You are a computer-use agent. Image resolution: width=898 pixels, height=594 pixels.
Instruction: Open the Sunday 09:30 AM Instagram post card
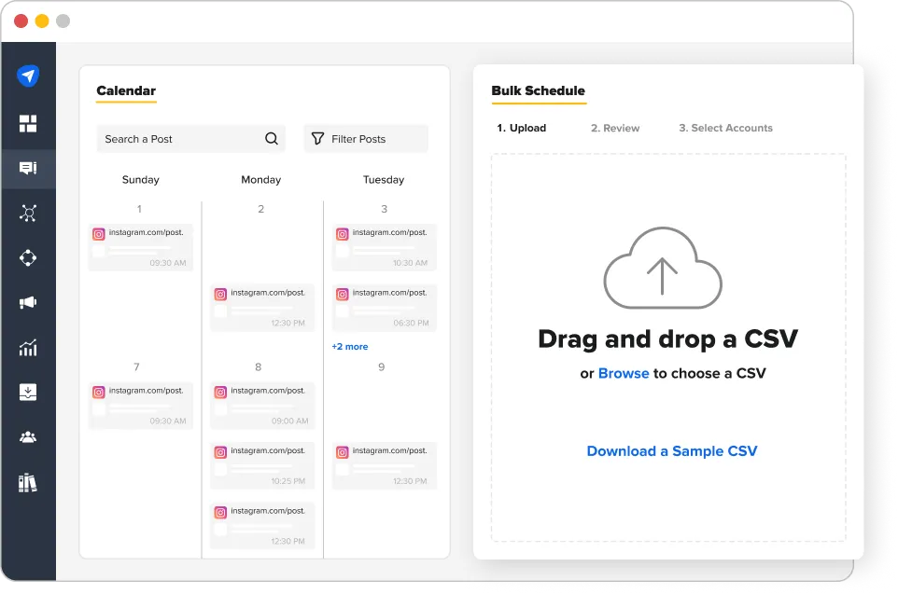coord(141,248)
